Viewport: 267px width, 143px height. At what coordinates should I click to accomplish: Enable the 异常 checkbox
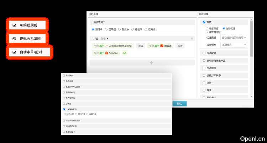click(x=204, y=83)
